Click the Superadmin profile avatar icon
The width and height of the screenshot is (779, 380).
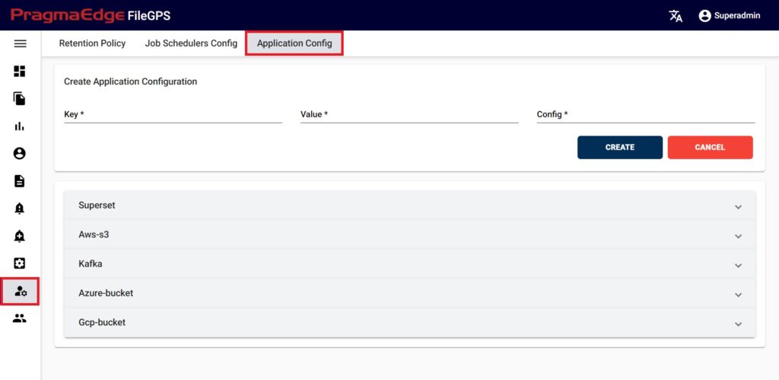[704, 16]
